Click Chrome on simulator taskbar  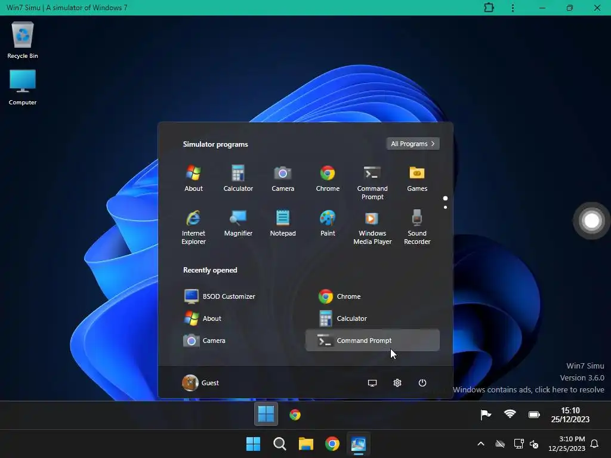point(295,415)
